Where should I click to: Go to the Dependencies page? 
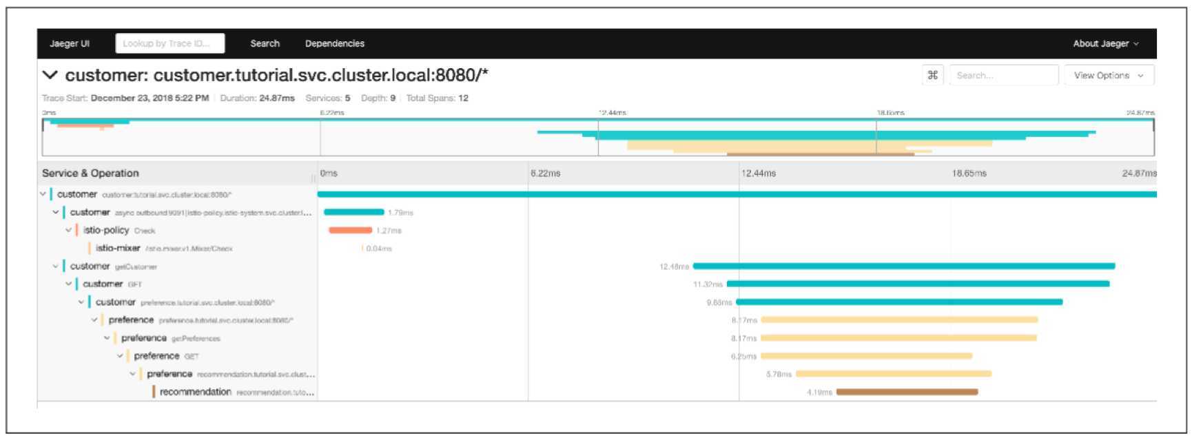point(335,43)
